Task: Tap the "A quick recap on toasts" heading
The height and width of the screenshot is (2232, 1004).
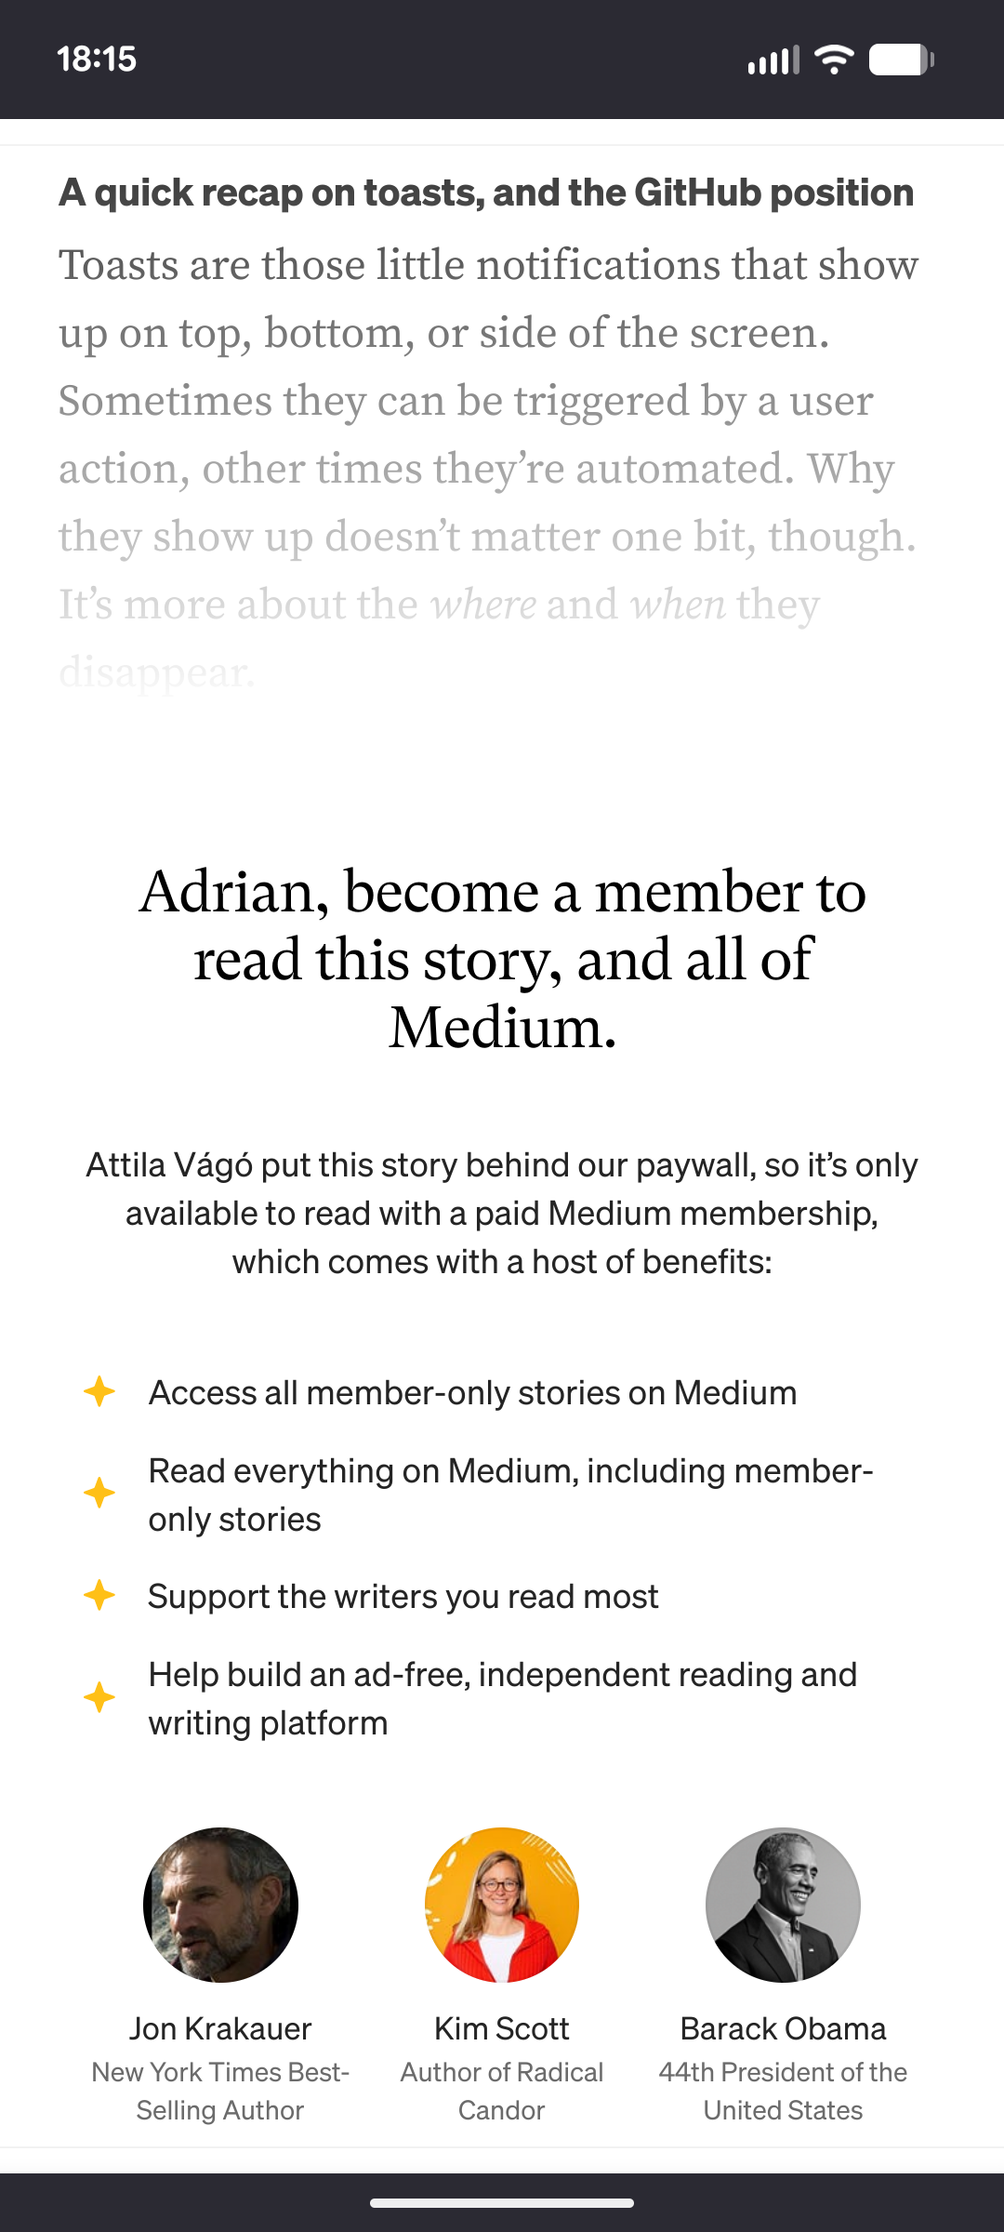Action: tap(486, 193)
